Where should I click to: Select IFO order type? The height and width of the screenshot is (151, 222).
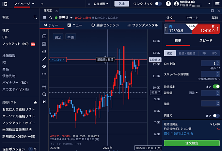[214, 53]
